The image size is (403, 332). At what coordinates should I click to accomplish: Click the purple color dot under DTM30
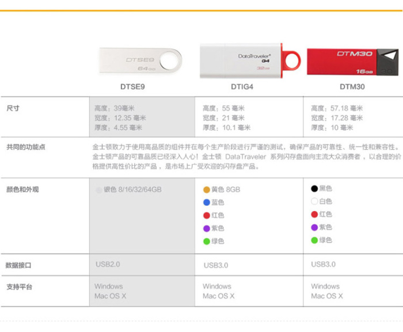click(x=314, y=227)
